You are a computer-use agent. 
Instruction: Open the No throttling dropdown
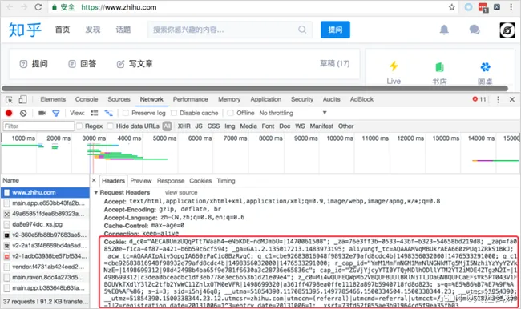[293, 113]
